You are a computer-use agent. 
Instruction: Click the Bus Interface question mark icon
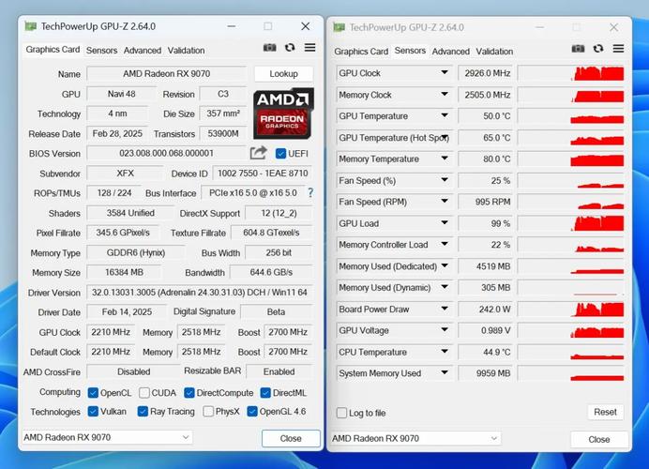point(310,193)
